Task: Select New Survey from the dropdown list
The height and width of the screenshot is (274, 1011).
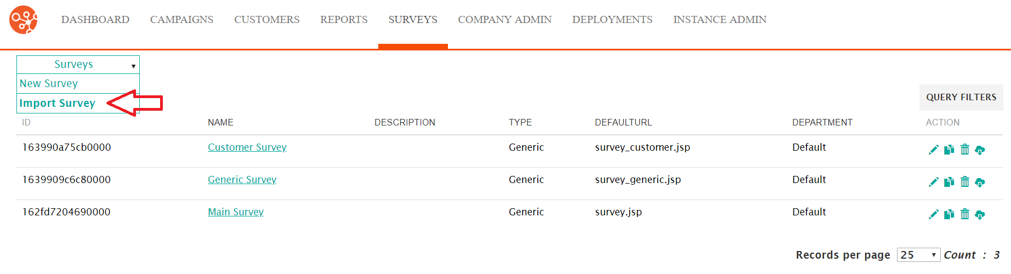Action: pos(49,83)
